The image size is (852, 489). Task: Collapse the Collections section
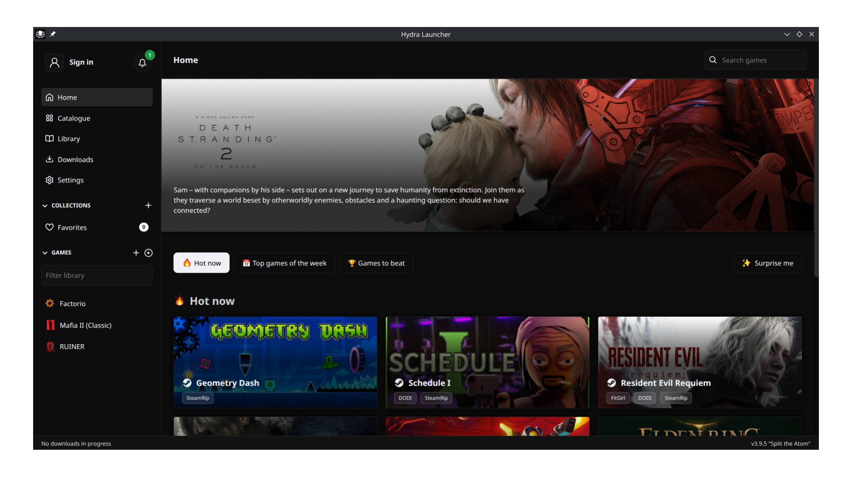click(45, 206)
